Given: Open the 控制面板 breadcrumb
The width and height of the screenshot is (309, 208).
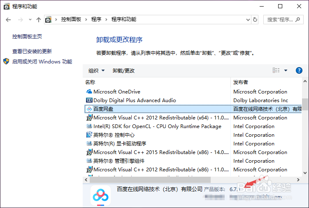Looking at the screenshot, I should pyautogui.click(x=71, y=19).
